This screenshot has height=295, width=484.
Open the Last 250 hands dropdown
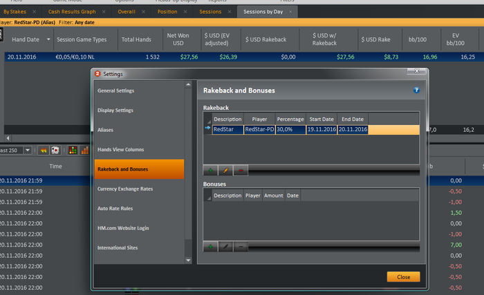tap(28, 151)
